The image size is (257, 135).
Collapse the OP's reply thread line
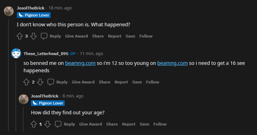click(16, 96)
